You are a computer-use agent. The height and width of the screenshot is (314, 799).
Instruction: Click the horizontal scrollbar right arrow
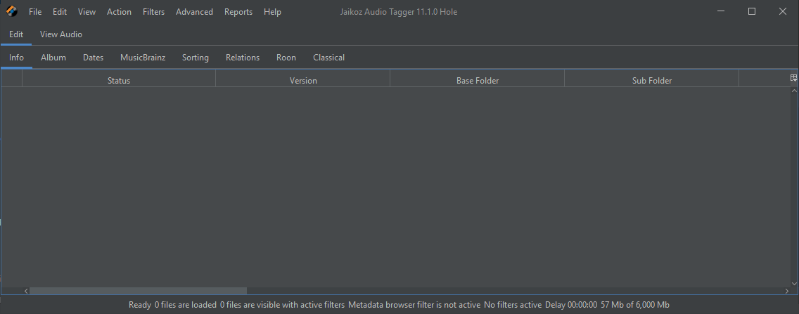click(787, 291)
